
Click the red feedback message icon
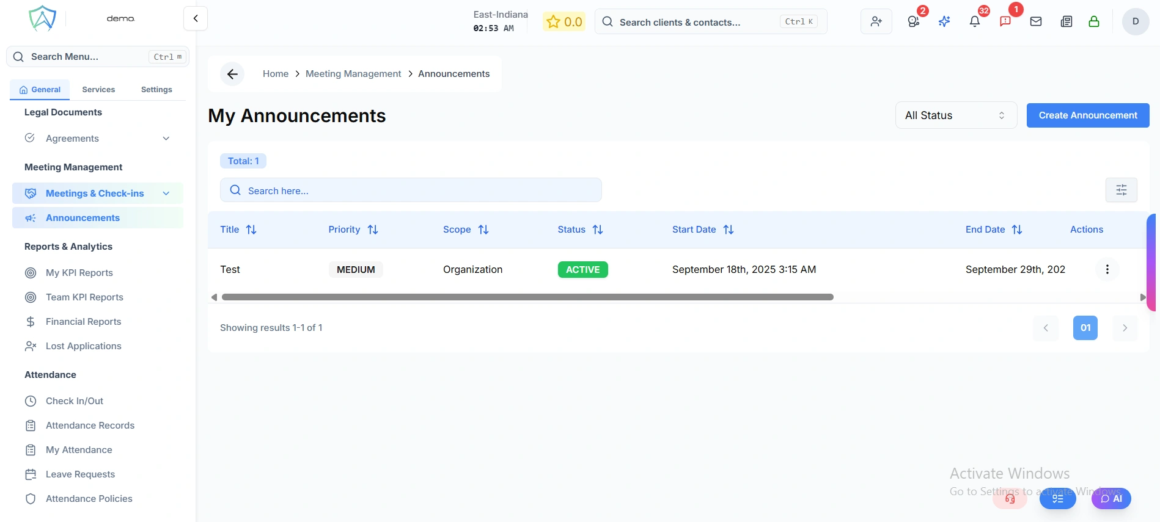point(1005,22)
